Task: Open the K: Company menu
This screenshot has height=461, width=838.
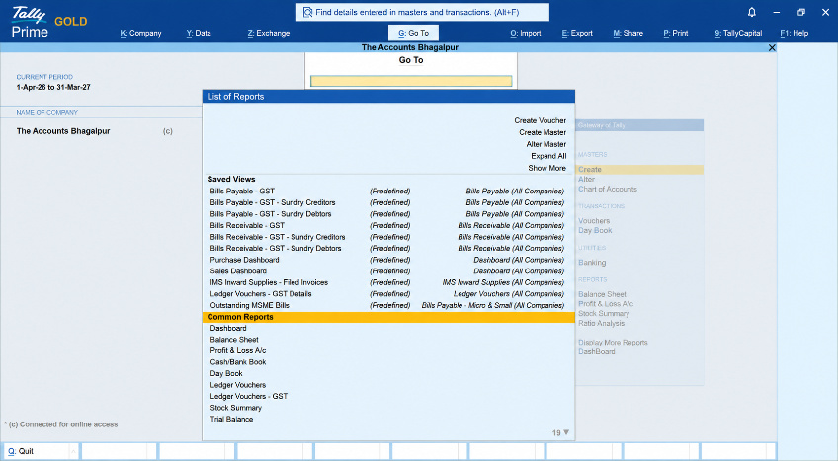Action: (x=140, y=34)
